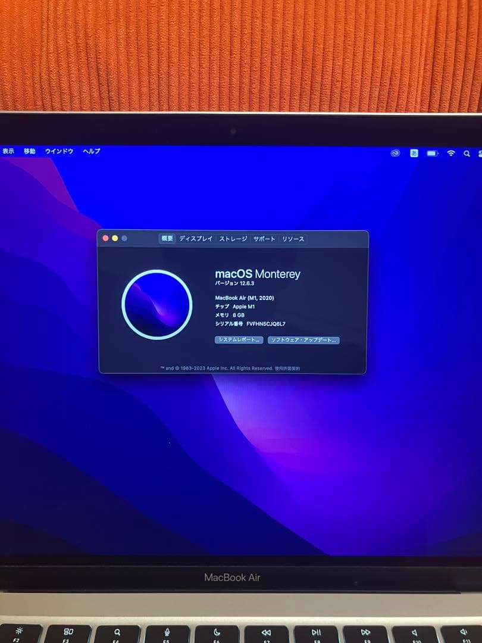
Task: Close the About This Mac window
Action: coord(105,238)
